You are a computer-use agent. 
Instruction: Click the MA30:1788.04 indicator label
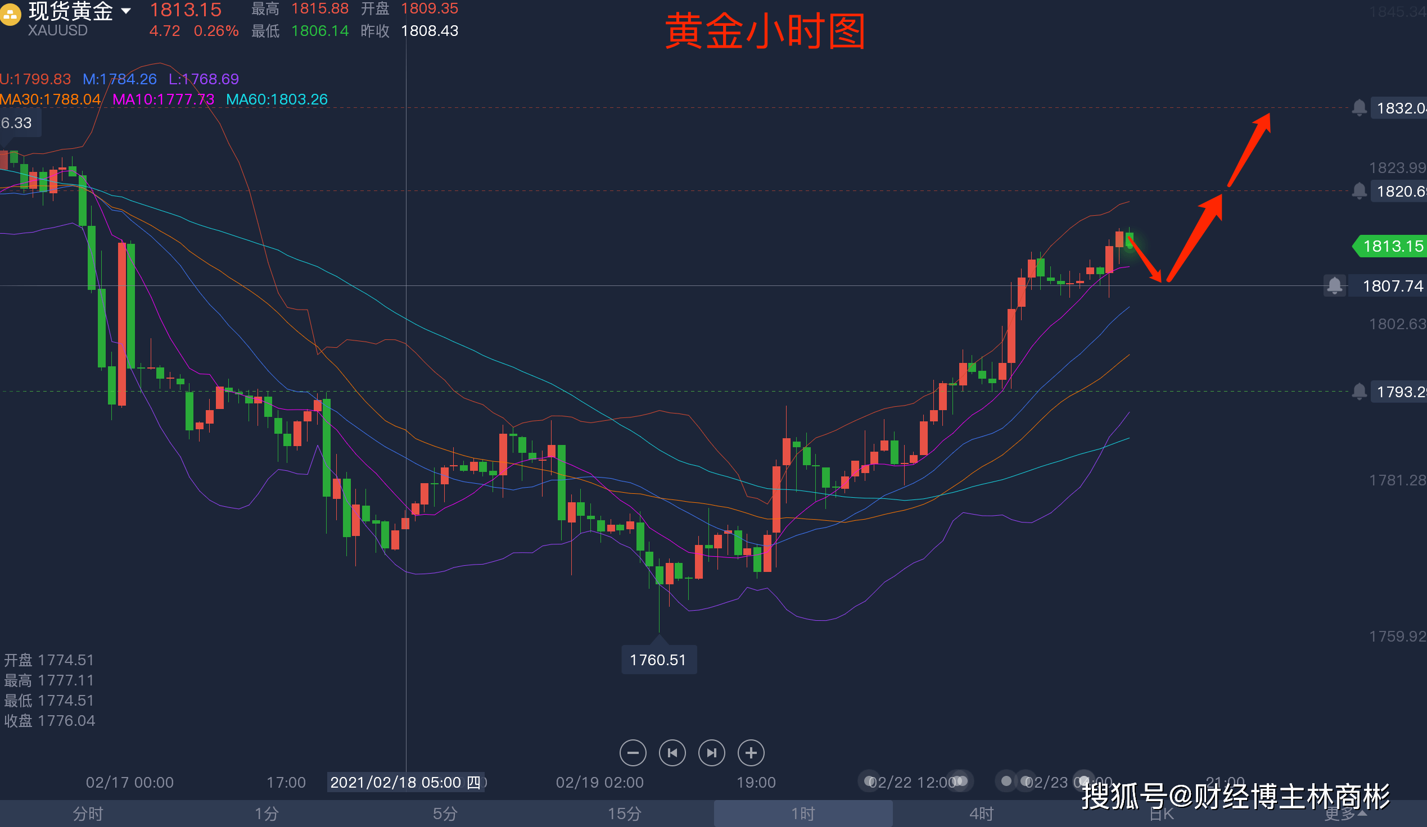(x=51, y=99)
